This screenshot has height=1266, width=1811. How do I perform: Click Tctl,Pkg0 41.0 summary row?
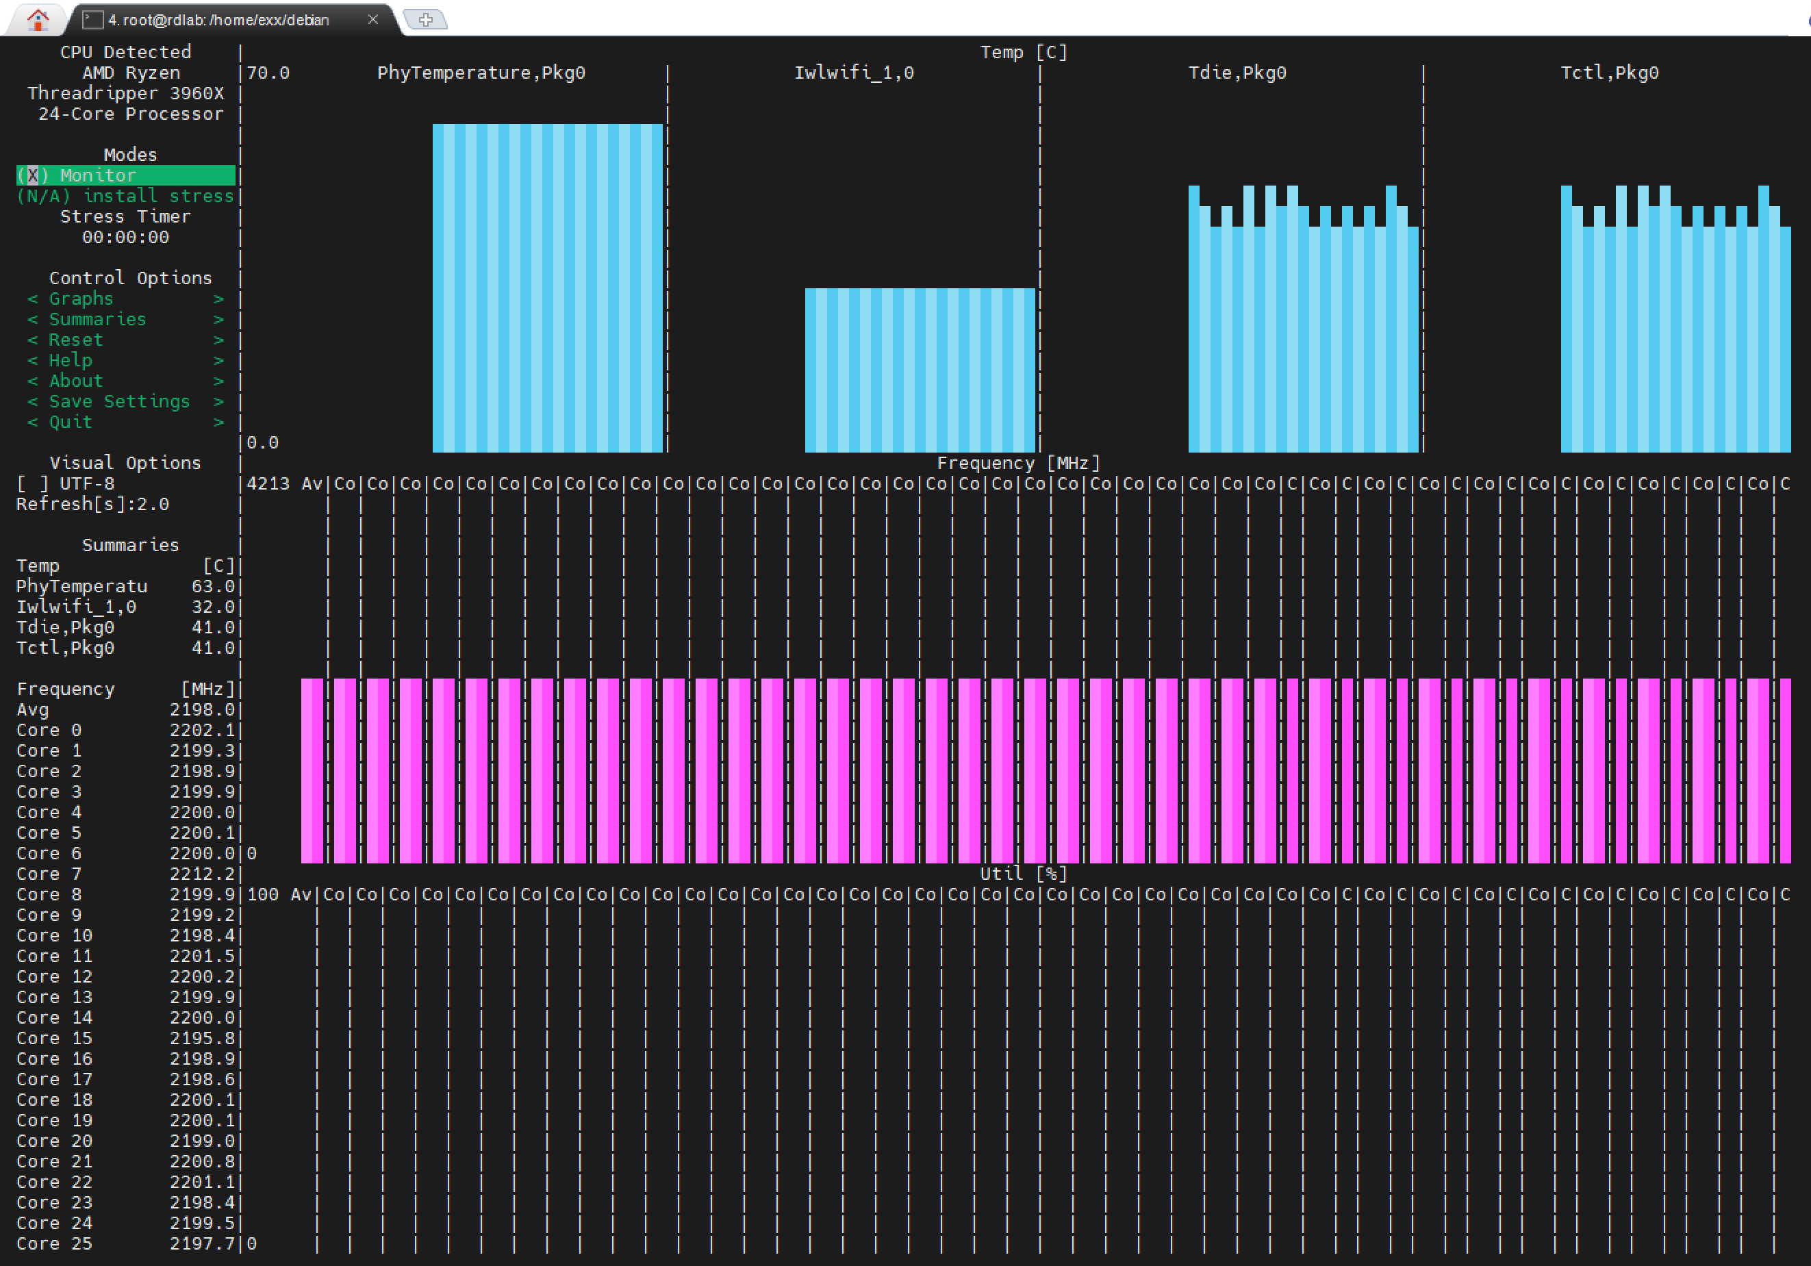[x=125, y=648]
